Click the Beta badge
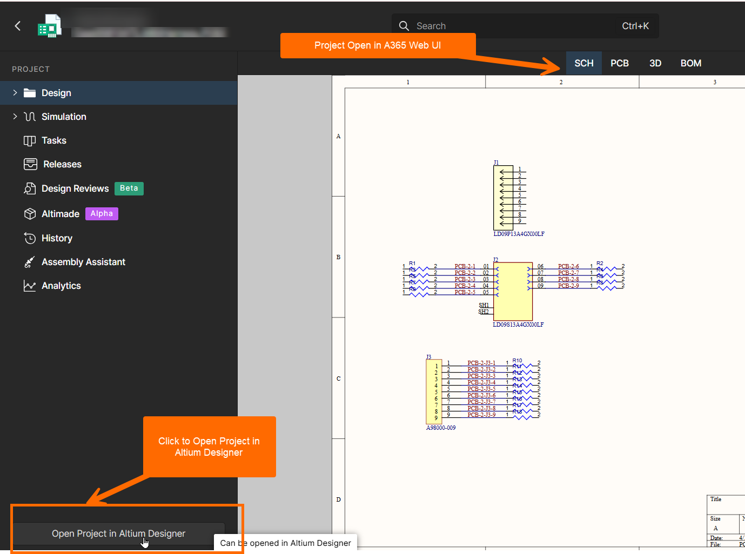Image resolution: width=745 pixels, height=554 pixels. (129, 188)
